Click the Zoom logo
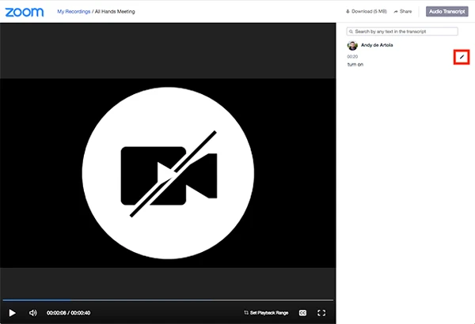Screen dimensions: 475x324 (25, 12)
